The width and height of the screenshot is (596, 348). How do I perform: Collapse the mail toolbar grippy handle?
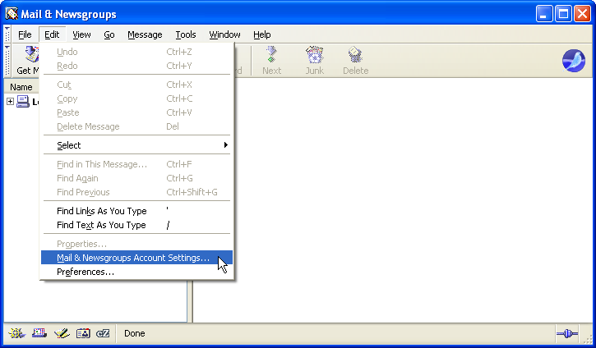point(7,61)
